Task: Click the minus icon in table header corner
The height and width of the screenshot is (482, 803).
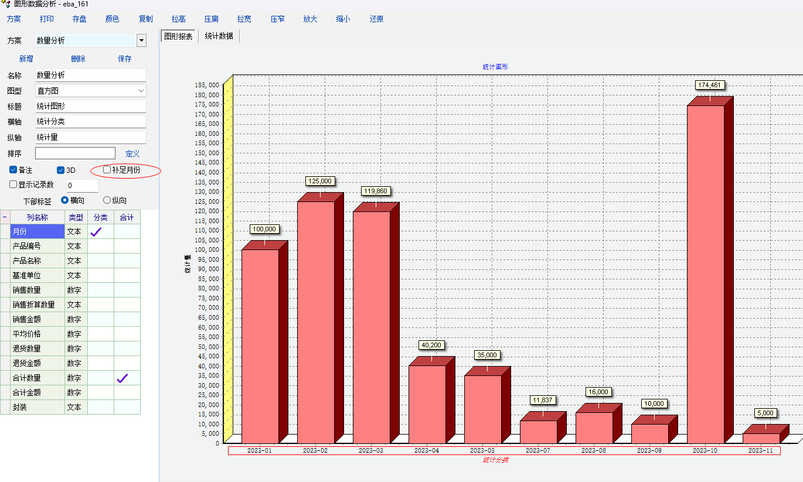Action: 5,217
